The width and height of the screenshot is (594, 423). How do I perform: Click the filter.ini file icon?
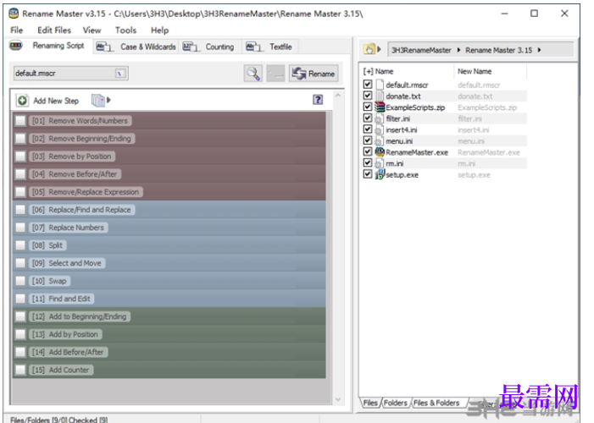click(x=379, y=118)
